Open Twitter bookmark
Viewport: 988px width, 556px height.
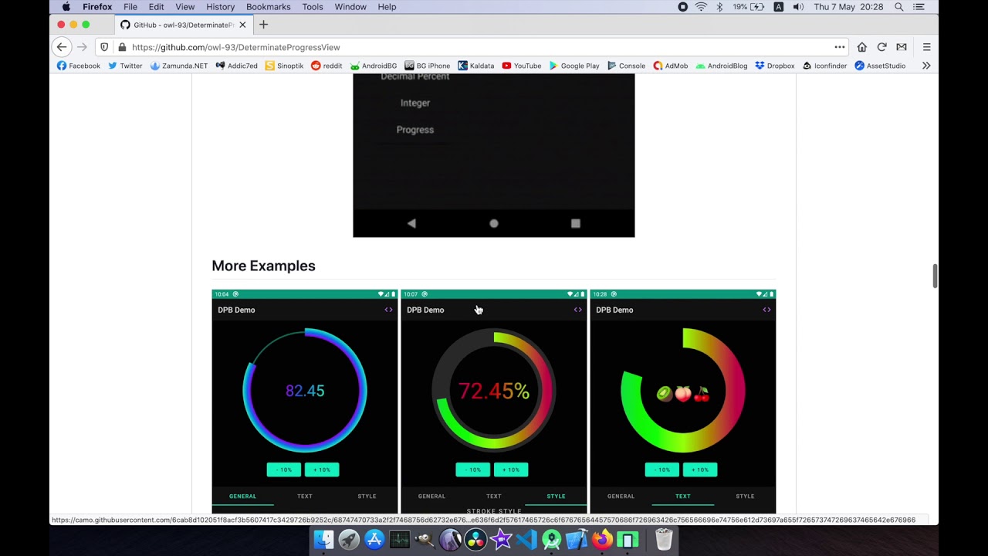pyautogui.click(x=125, y=66)
